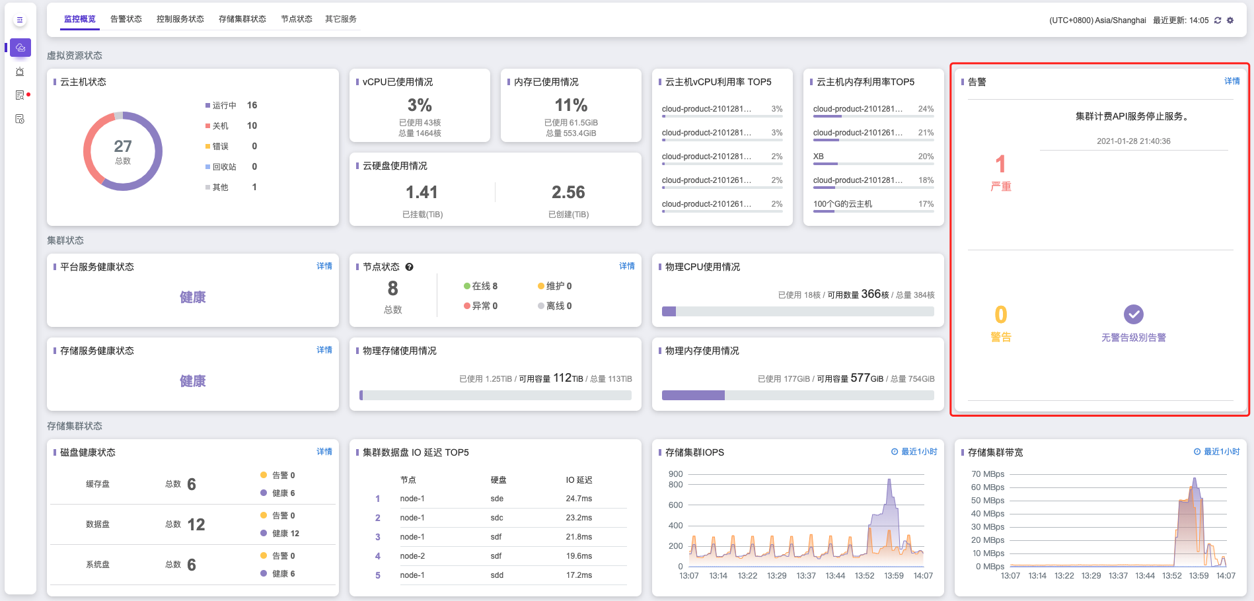
Task: Switch to the 告警状态 tab
Action: click(x=126, y=19)
